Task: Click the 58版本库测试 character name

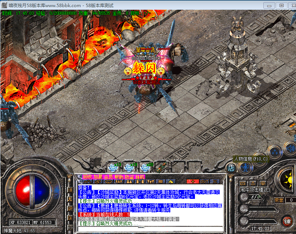Action: pyautogui.click(x=146, y=82)
